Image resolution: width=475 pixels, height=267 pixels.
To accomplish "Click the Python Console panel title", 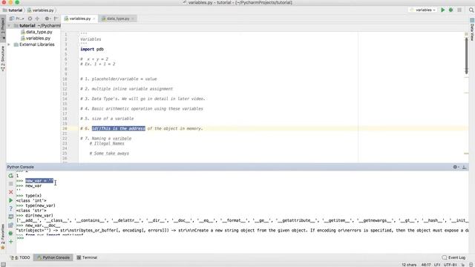I will coord(21,167).
